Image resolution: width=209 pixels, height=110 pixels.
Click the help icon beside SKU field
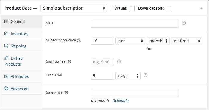[x=184, y=23]
